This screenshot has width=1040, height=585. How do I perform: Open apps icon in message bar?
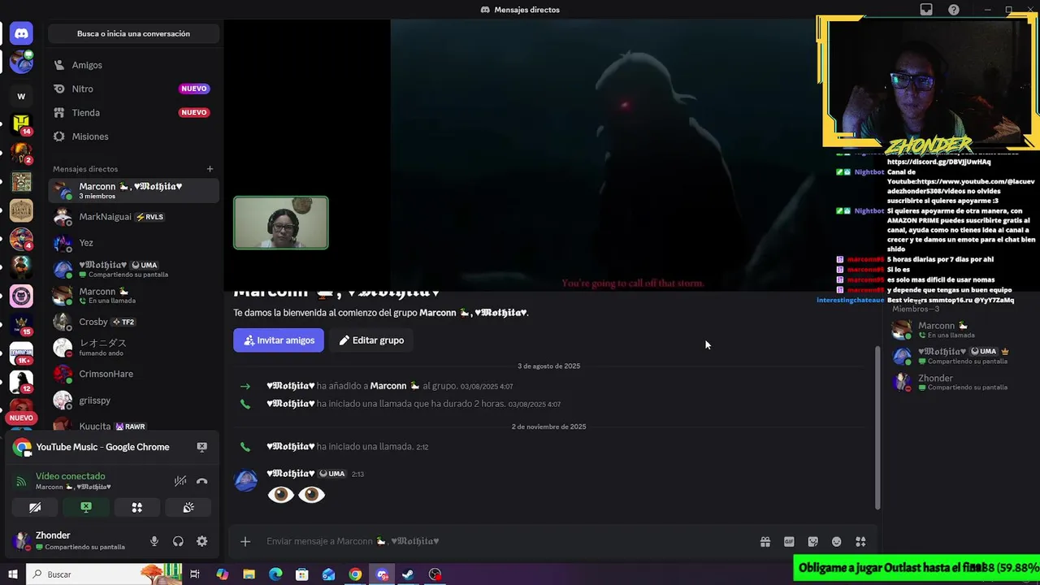pyautogui.click(x=860, y=541)
